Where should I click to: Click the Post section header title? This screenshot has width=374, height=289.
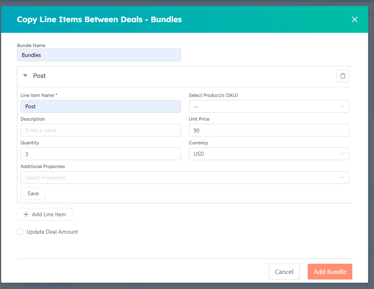pos(39,76)
